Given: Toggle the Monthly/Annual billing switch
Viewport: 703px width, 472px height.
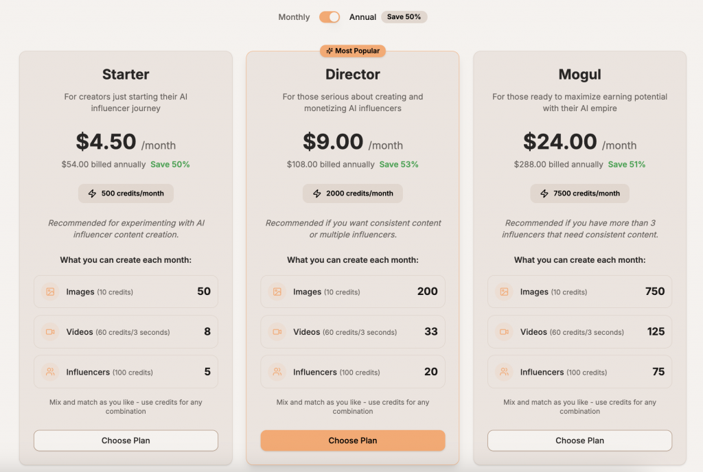Looking at the screenshot, I should tap(330, 17).
